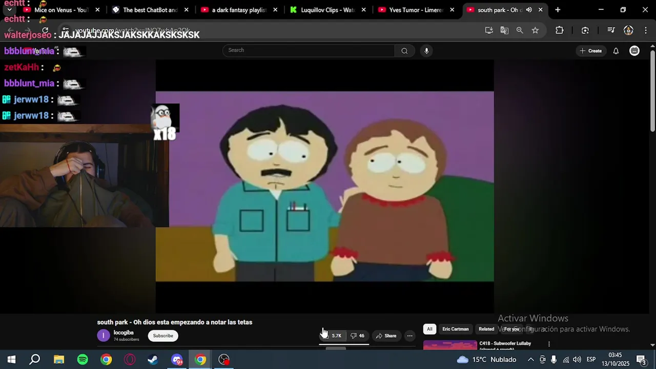Open the translate page icon
The image size is (656, 369).
(504, 30)
